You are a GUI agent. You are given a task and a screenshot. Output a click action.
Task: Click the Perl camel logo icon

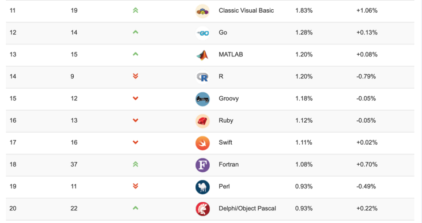click(x=202, y=187)
